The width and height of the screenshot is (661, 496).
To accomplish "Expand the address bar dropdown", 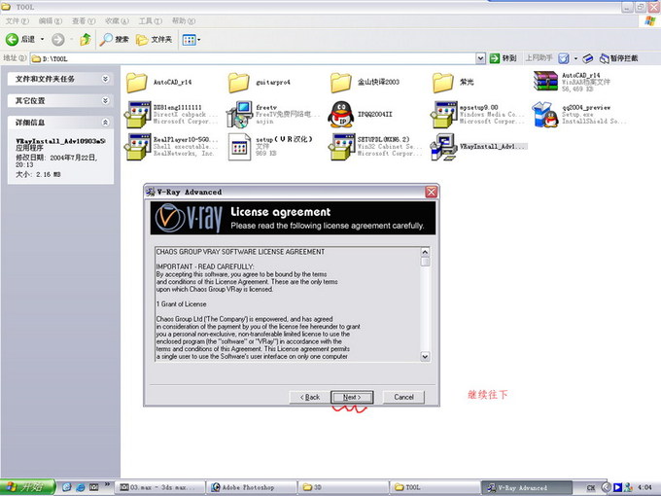I will [480, 58].
